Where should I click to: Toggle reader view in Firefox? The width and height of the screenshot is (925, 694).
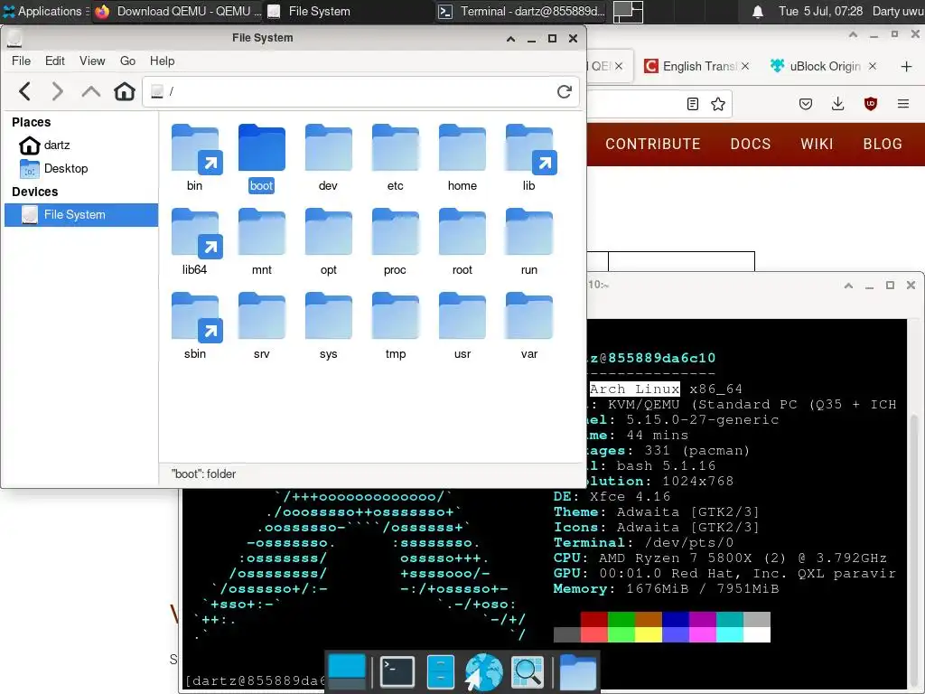coord(693,105)
